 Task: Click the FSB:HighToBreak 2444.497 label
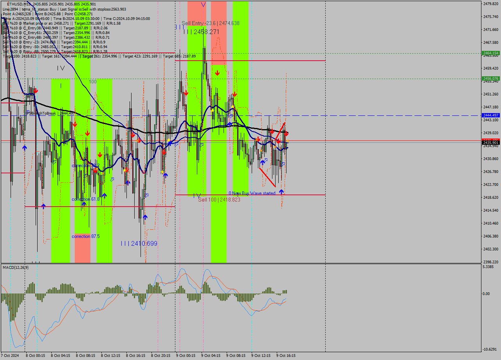(x=51, y=113)
